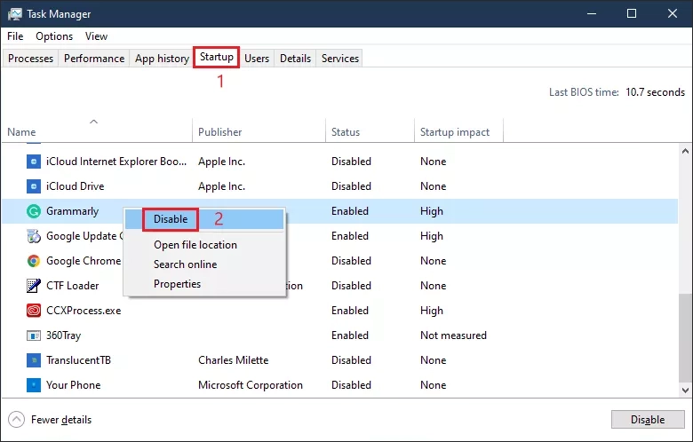Click the 10.7 seconds BIOS time value
The width and height of the screenshot is (693, 442).
[655, 92]
